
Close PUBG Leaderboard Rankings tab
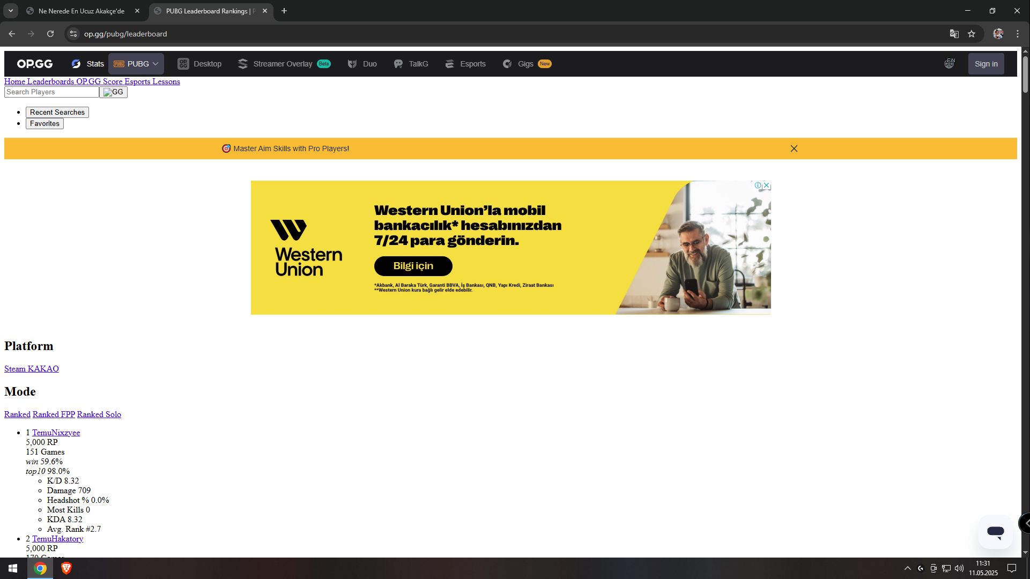tap(265, 11)
